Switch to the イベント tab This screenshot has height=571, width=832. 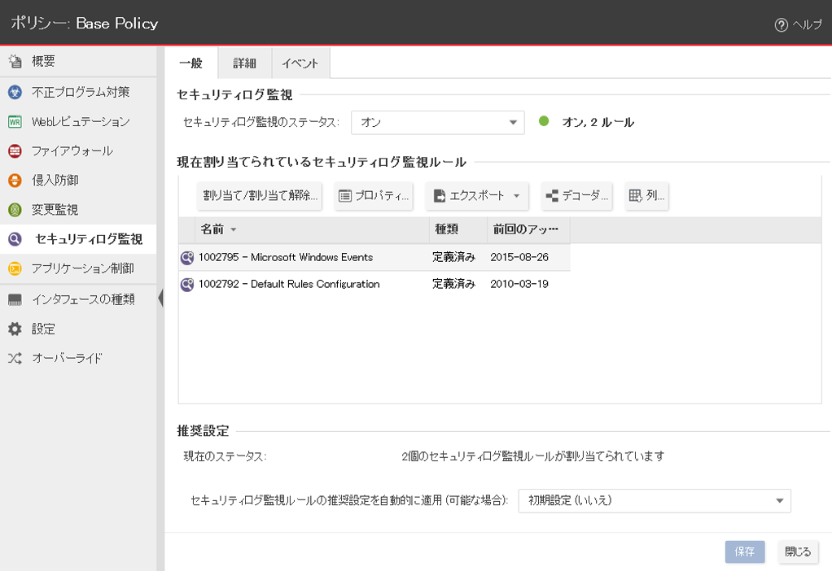(x=300, y=63)
